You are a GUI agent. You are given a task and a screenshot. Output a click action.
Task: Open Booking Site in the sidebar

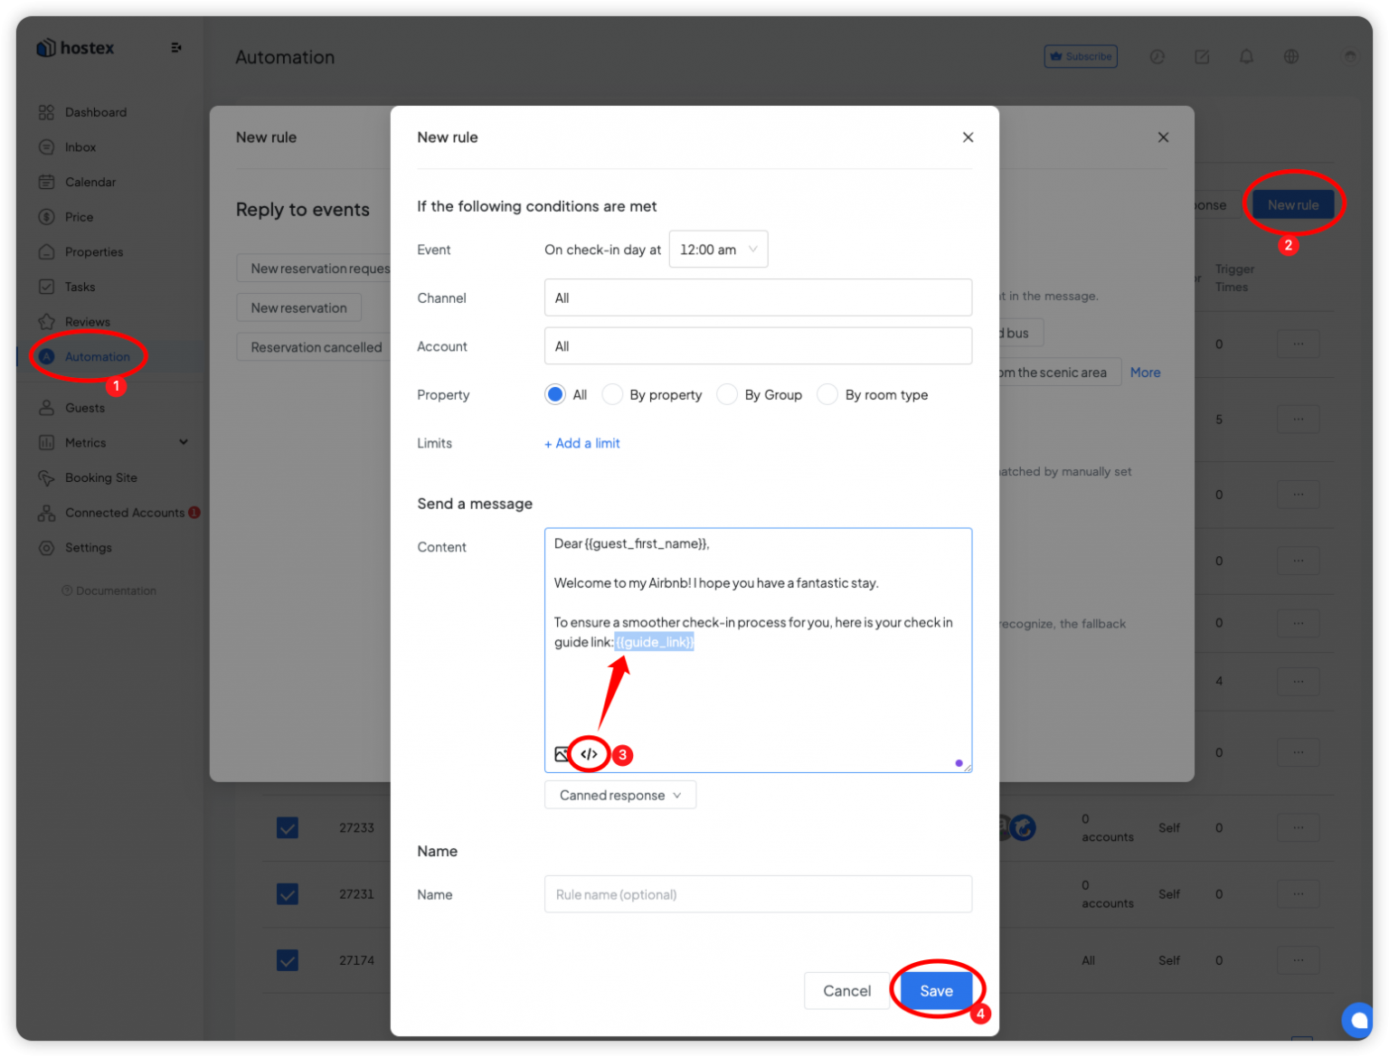100,477
